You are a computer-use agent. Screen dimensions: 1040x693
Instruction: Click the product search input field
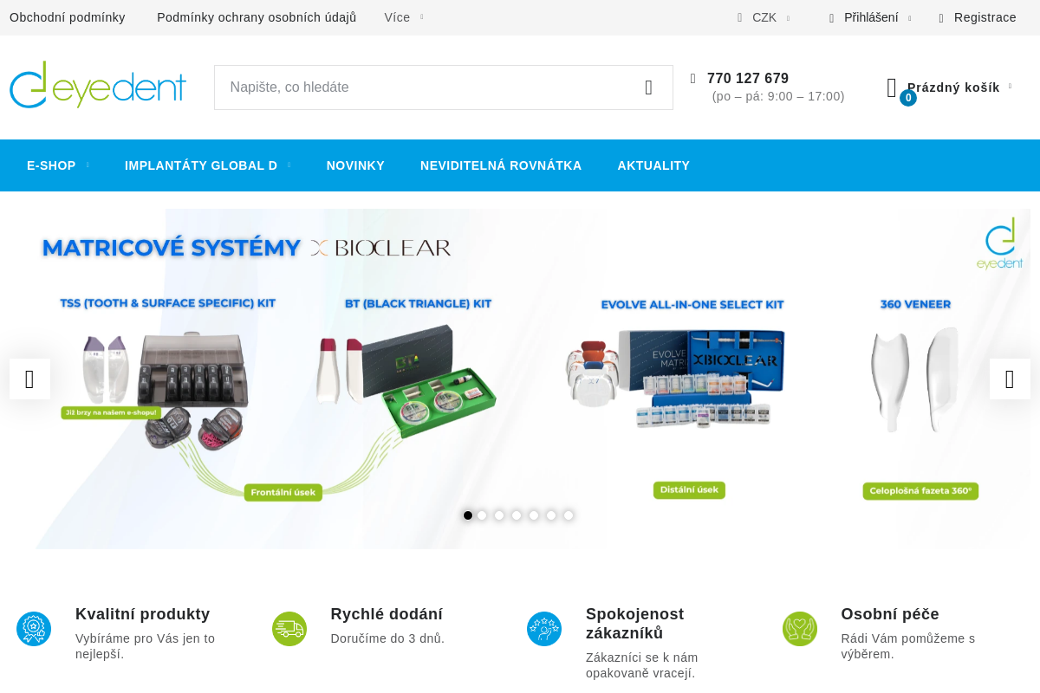[x=425, y=87]
